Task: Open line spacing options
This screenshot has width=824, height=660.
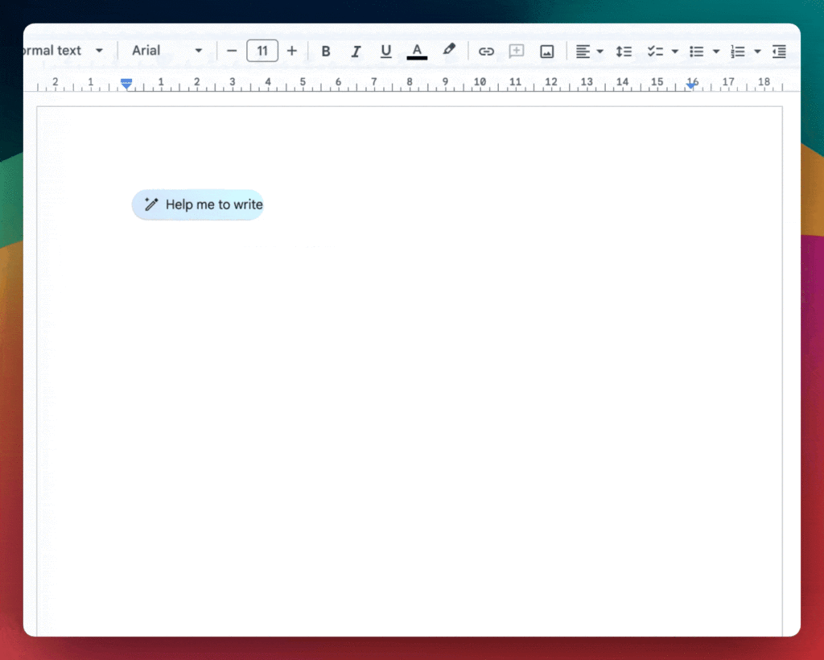Action: [x=624, y=51]
